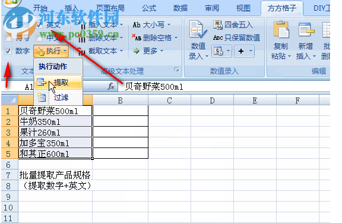Open the 页面布局 tab
Viewport: 342px width, 223px height.
(x=110, y=8)
